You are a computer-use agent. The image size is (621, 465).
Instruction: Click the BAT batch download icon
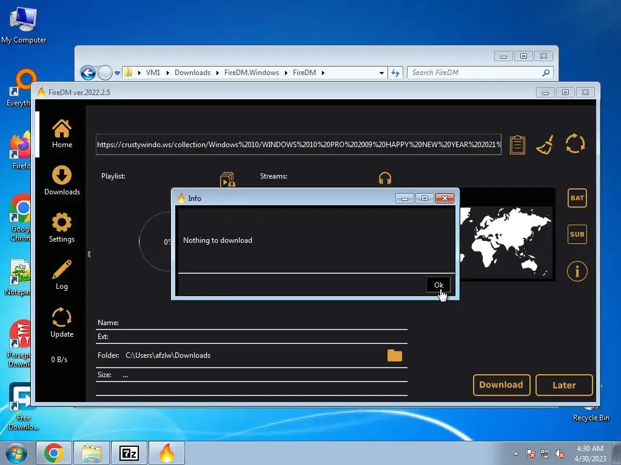click(577, 198)
